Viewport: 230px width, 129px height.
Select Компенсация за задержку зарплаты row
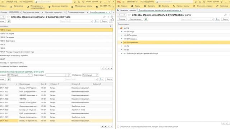(56, 56)
